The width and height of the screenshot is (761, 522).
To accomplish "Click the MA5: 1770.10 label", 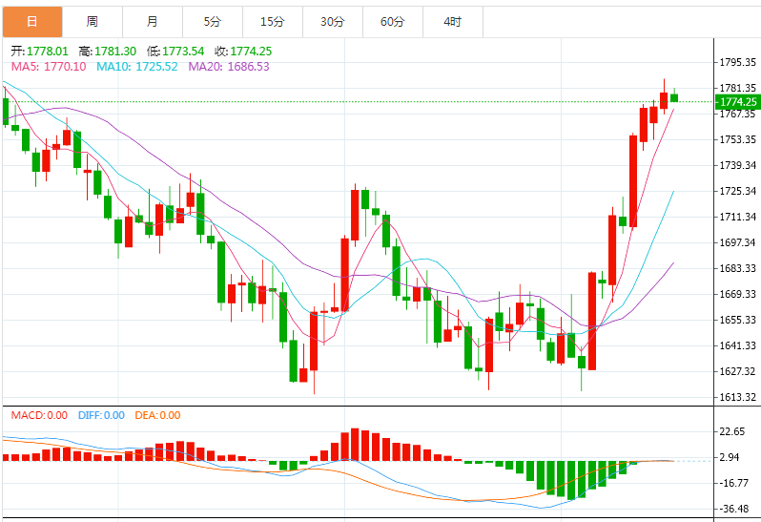I will pyautogui.click(x=49, y=67).
